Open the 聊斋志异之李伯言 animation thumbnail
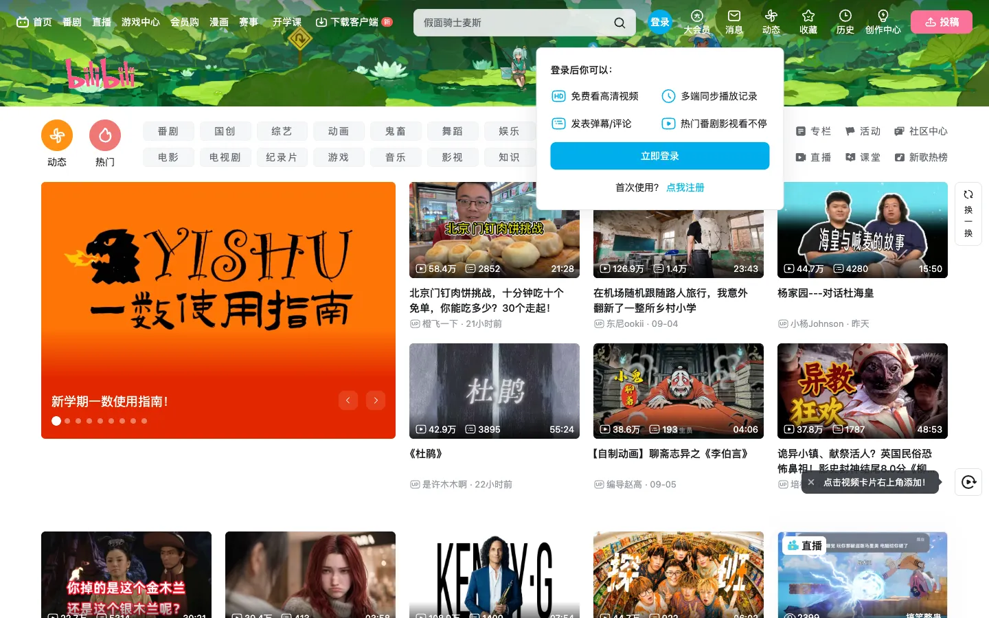 (679, 391)
